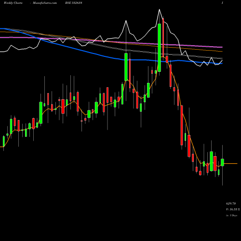The width and height of the screenshot is (241, 241).
Task: Click the last green candlestick at the right end
Action: [222, 162]
